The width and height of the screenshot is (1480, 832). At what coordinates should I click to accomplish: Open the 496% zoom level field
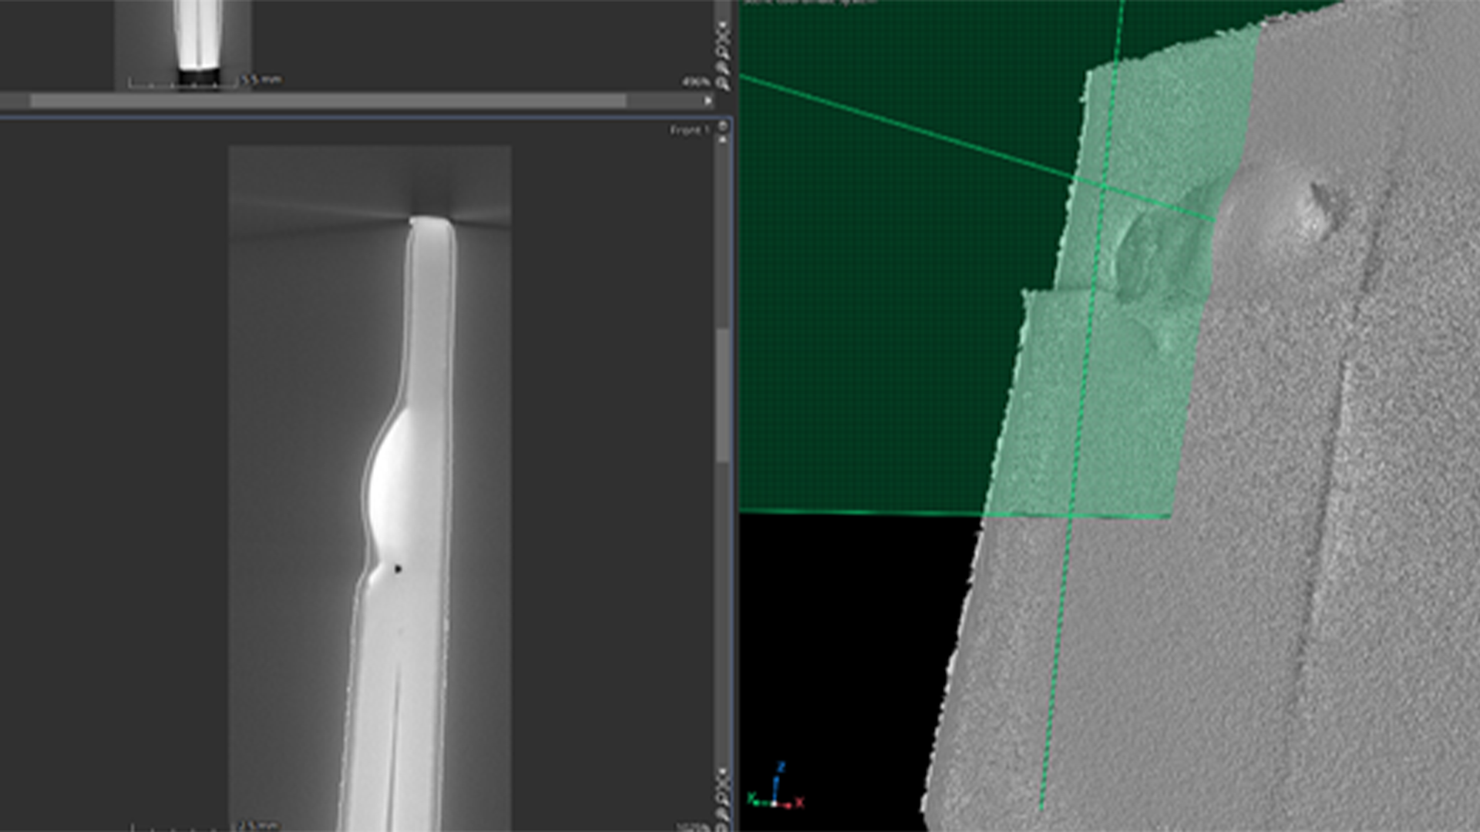(x=695, y=82)
